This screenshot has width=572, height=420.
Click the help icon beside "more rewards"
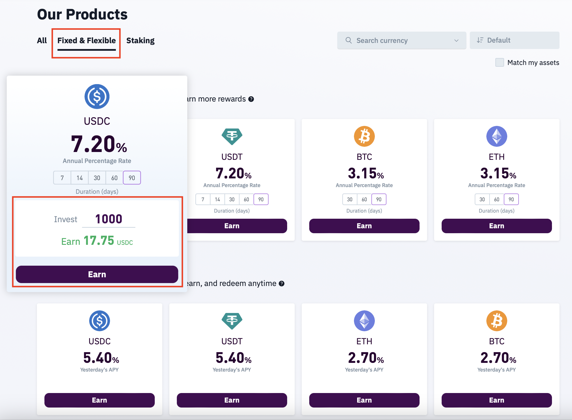pos(251,99)
